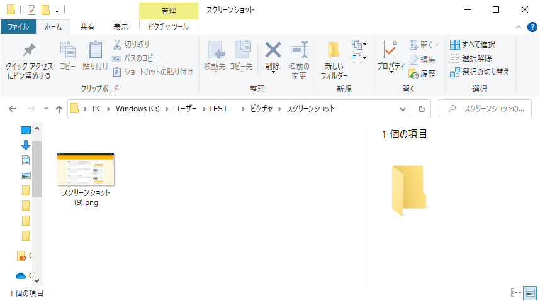Switch to large icons view in status bar
This screenshot has width=540, height=301.
(531, 293)
